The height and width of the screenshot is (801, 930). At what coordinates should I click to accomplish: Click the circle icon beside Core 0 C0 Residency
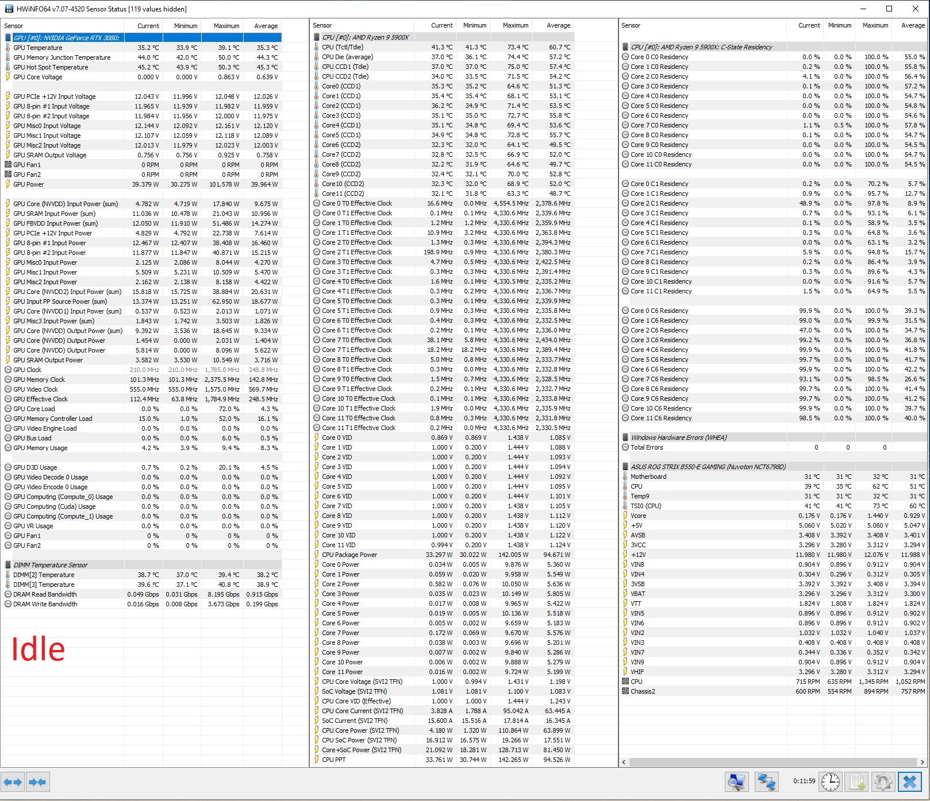[x=625, y=57]
